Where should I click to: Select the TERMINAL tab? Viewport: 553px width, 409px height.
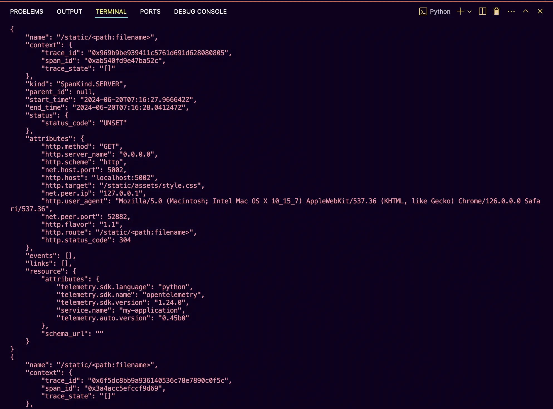[x=111, y=11]
